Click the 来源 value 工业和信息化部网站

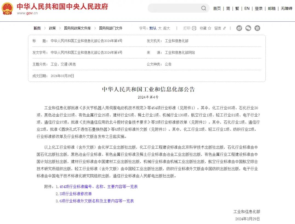coord(180,53)
